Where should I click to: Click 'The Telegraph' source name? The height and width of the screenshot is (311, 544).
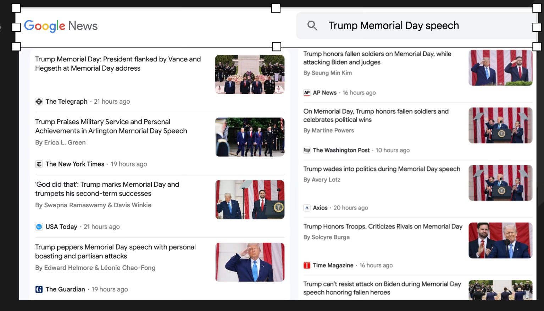click(x=66, y=102)
